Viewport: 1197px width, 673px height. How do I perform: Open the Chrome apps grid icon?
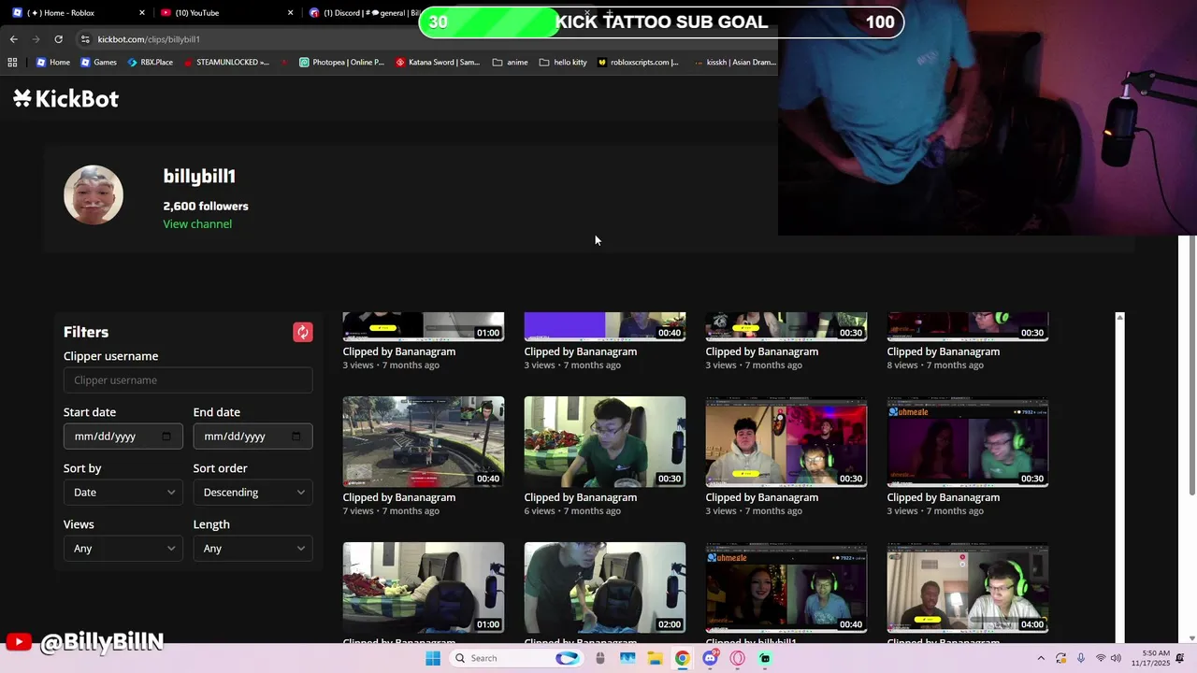click(x=12, y=63)
